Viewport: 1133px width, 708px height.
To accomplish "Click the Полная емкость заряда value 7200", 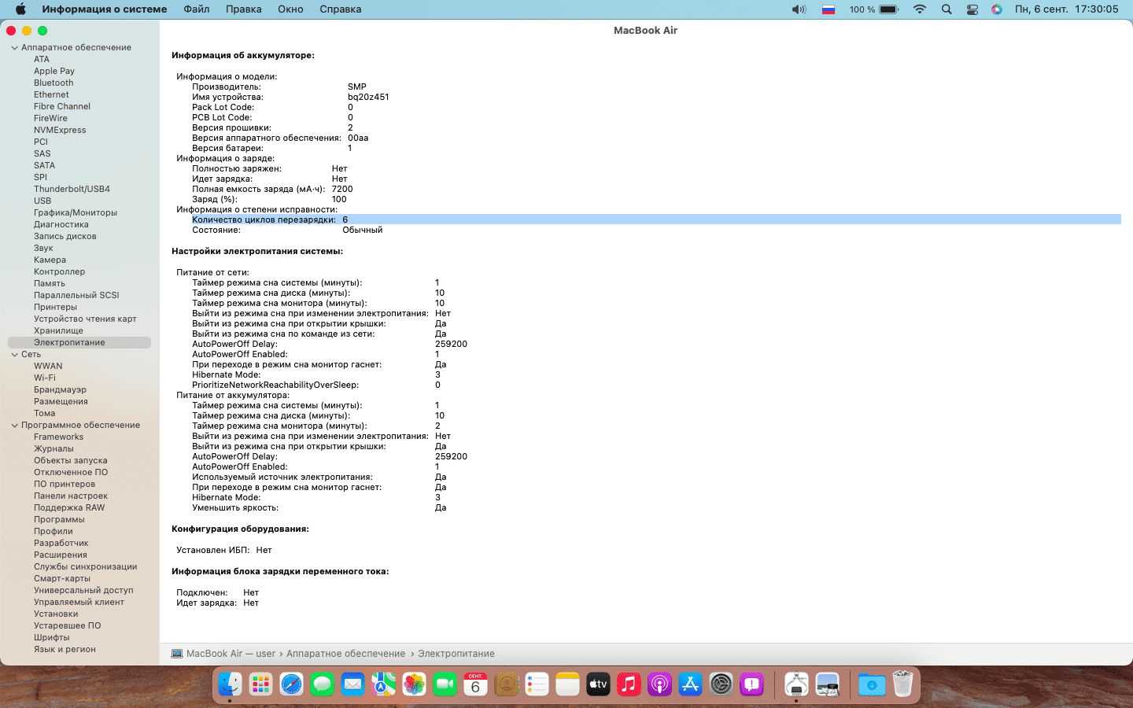I will coord(342,189).
